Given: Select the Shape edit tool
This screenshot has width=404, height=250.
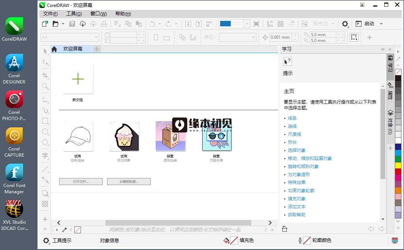Looking at the screenshot, I should coord(45,62).
